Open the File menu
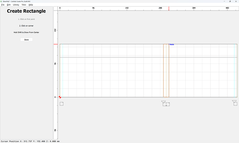The width and height of the screenshot is (239, 143). pyautogui.click(x=3, y=5)
